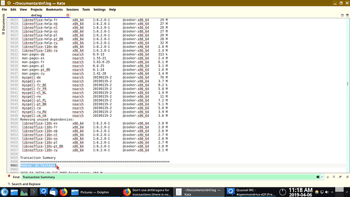
Task: Close the dnf.log tab with the red X
Action: 67,15
